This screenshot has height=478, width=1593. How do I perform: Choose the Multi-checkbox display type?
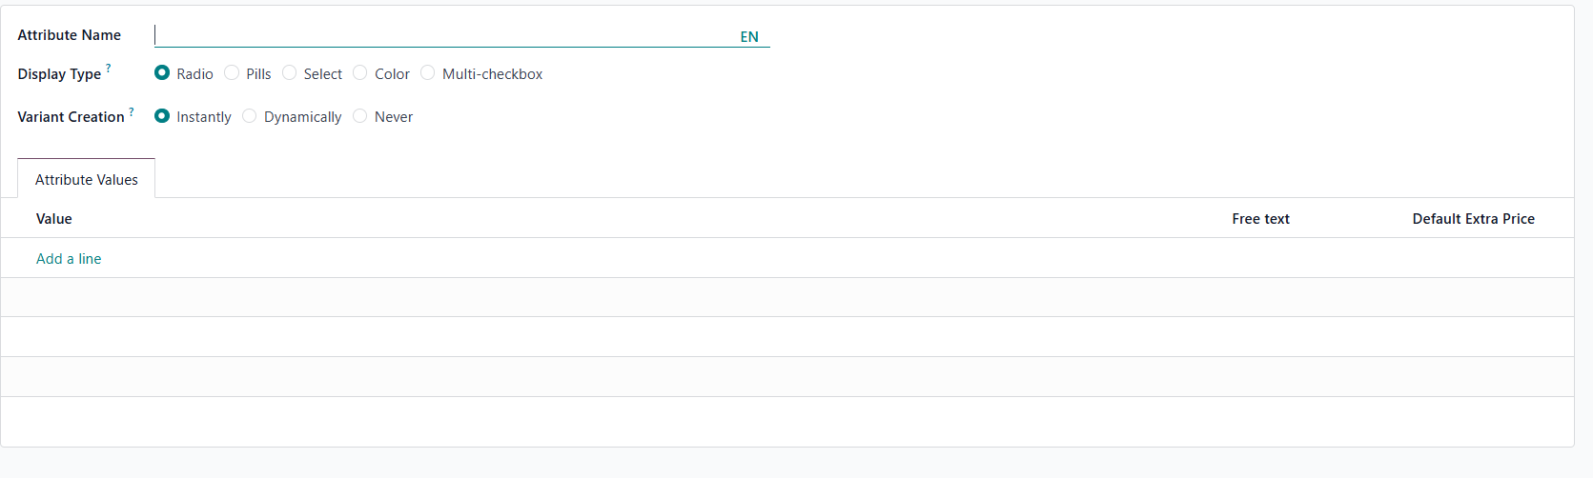click(428, 72)
